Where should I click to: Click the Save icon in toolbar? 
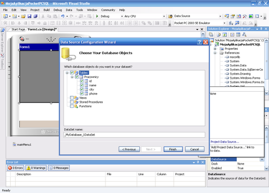[30, 16]
